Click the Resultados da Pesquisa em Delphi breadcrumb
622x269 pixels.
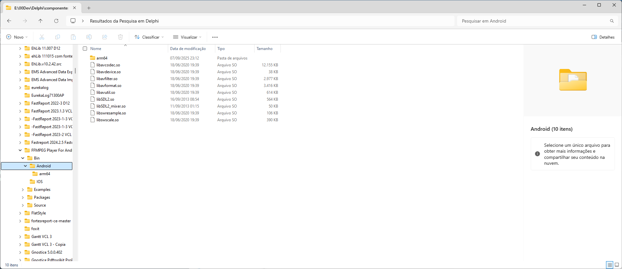pyautogui.click(x=124, y=21)
